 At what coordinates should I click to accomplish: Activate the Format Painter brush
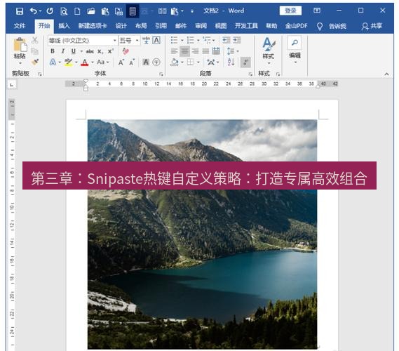click(x=35, y=62)
